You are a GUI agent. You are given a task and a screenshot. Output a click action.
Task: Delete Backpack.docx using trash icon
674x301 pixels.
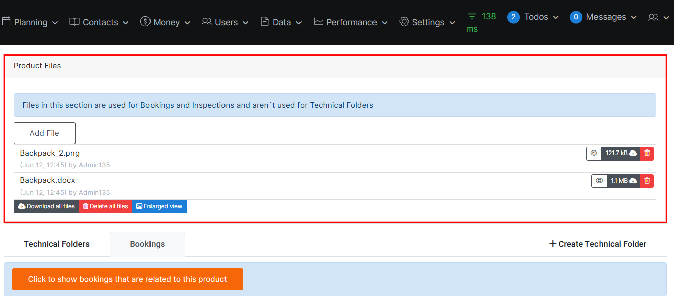click(x=647, y=181)
